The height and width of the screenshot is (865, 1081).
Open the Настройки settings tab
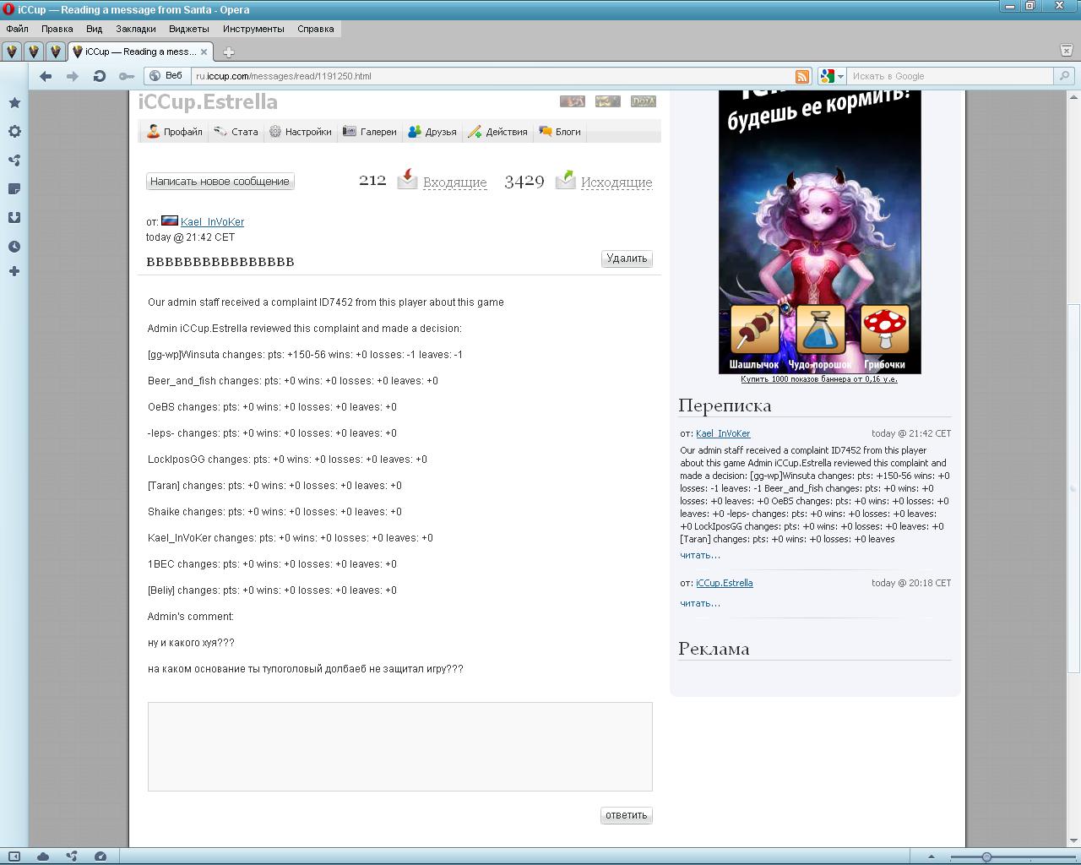pyautogui.click(x=300, y=132)
